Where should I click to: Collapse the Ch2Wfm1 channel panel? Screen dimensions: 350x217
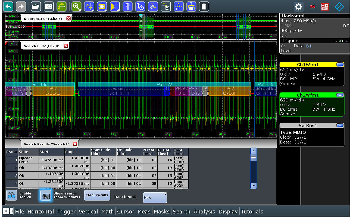[339, 95]
